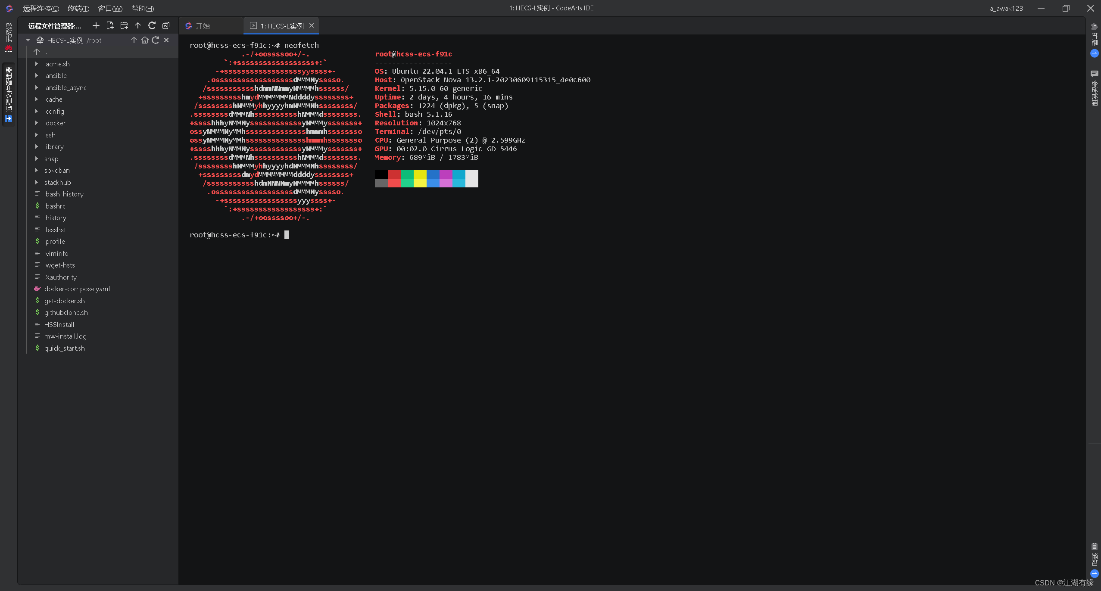The image size is (1101, 591).
Task: Switch to the 开始 tab
Action: (x=203, y=26)
